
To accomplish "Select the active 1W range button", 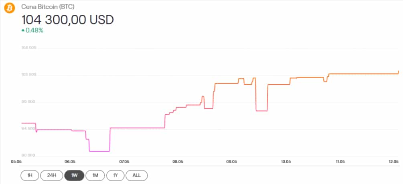I will pos(74,175).
